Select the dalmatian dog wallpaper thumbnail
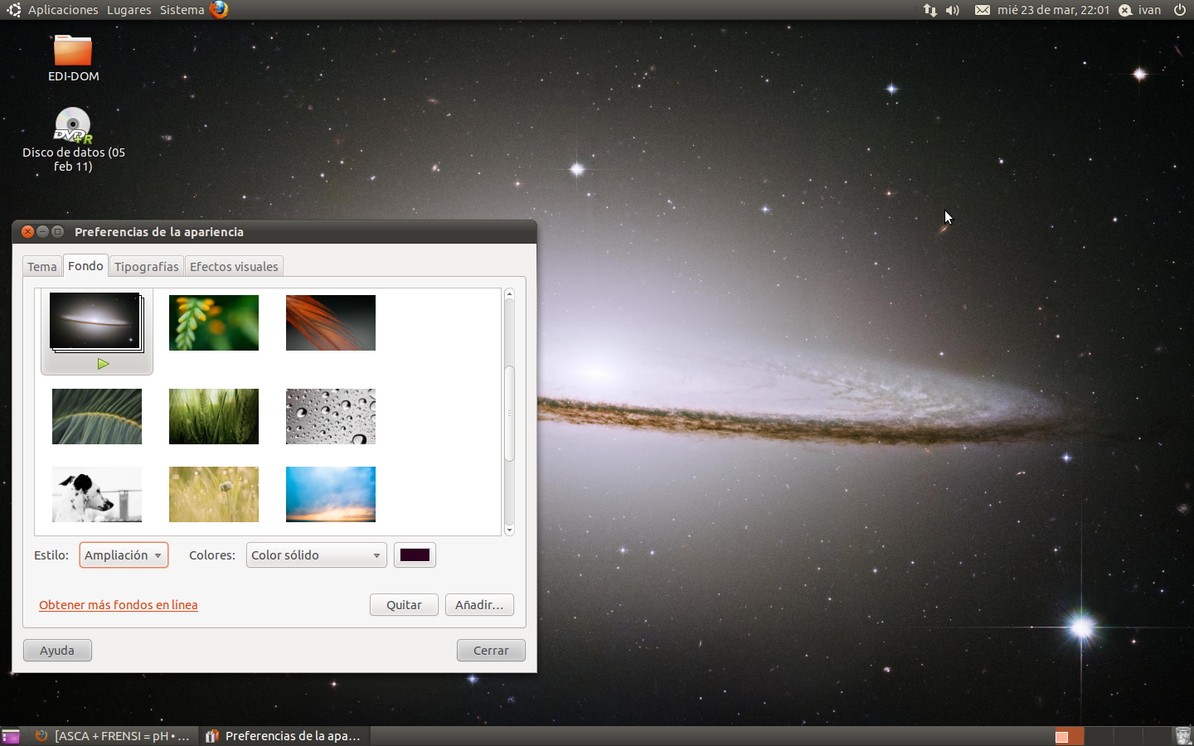The width and height of the screenshot is (1194, 746). click(97, 495)
